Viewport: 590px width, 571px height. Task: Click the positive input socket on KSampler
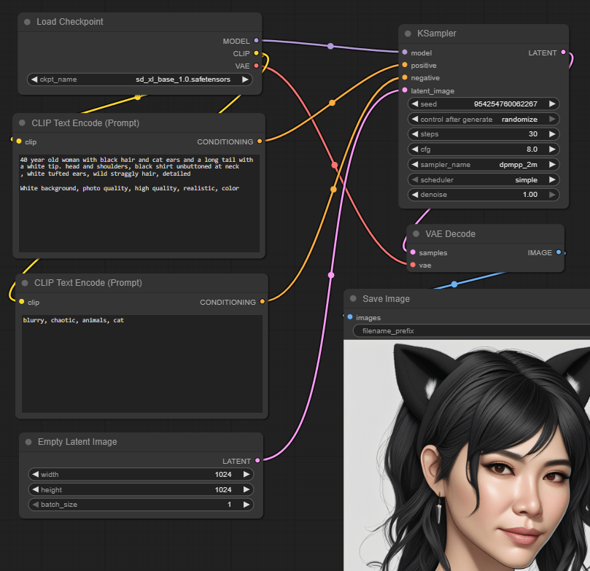click(405, 66)
